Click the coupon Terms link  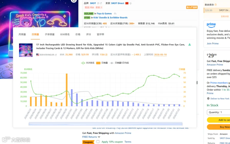(x=128, y=142)
